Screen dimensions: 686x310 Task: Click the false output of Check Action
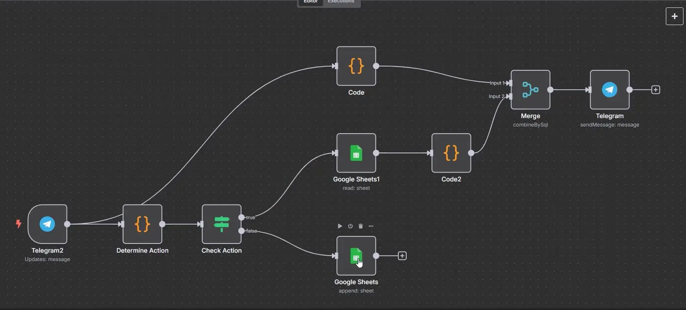(242, 231)
